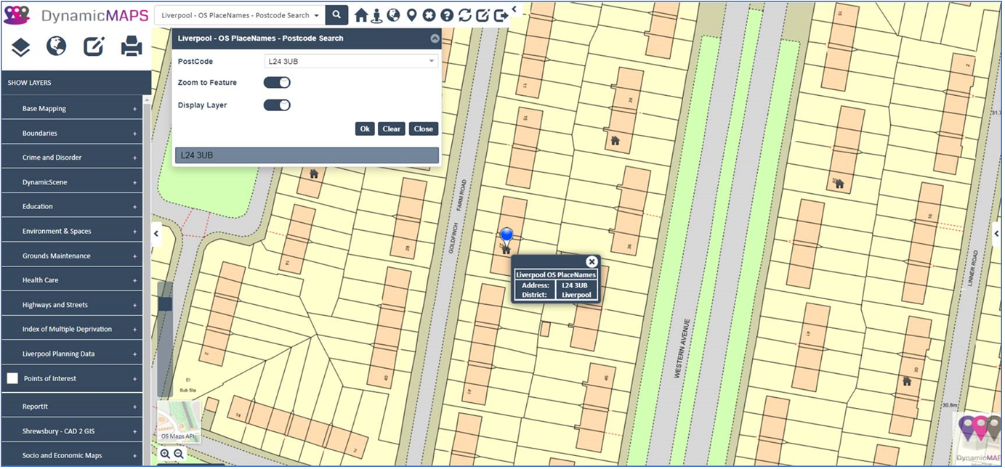Viewport: 1005px width, 469px height.
Task: Zoom out with the minus magnifier
Action: click(179, 454)
